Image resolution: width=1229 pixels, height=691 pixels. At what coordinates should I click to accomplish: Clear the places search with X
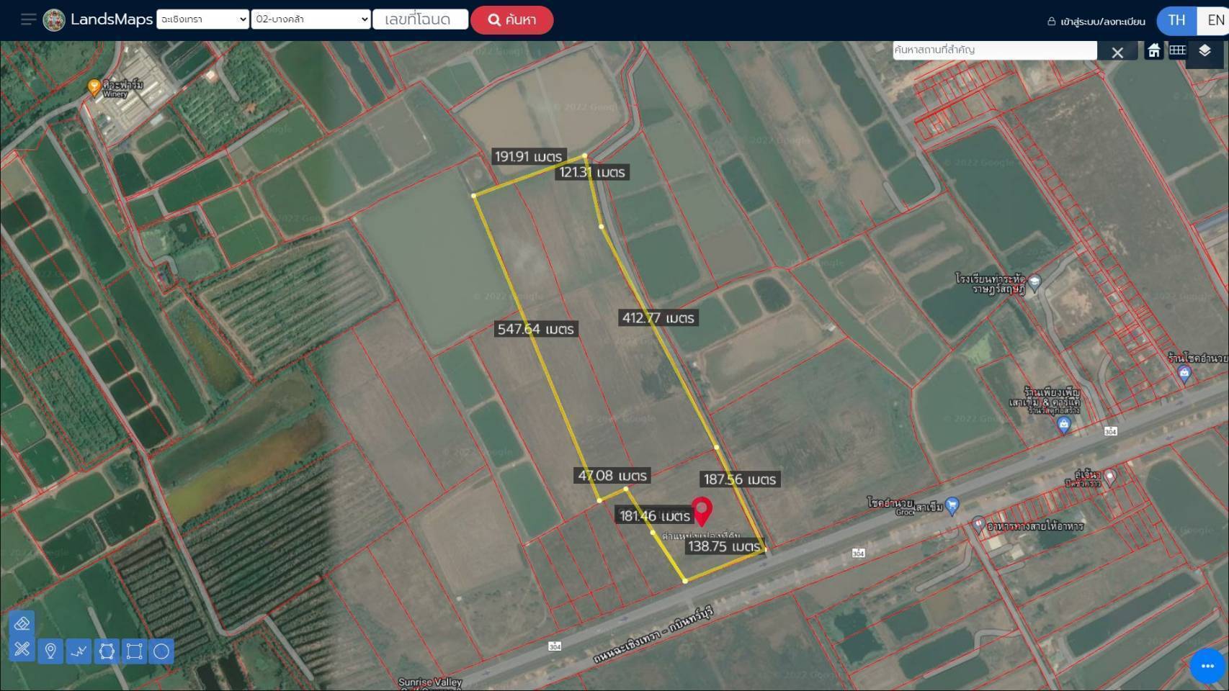coord(1117,53)
